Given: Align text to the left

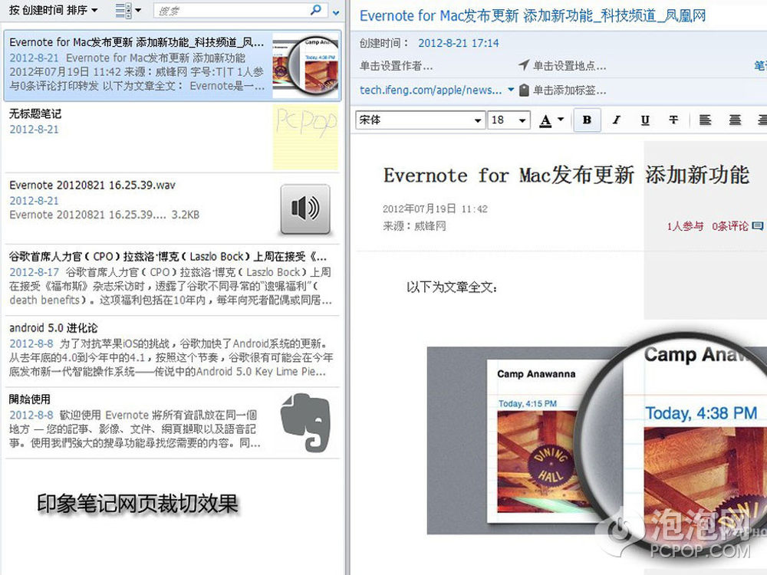Looking at the screenshot, I should coord(705,120).
